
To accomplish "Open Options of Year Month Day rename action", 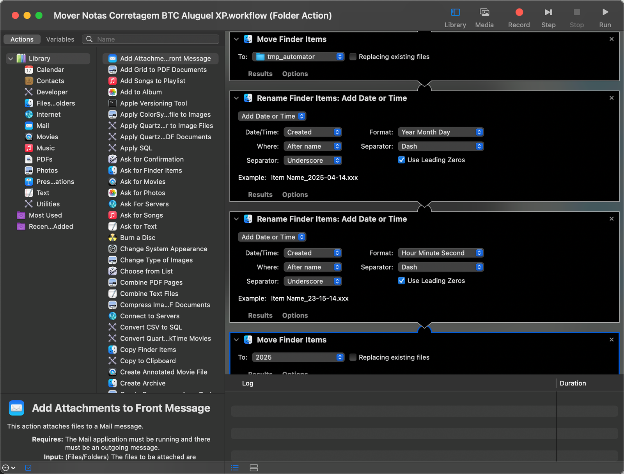I will (295, 195).
